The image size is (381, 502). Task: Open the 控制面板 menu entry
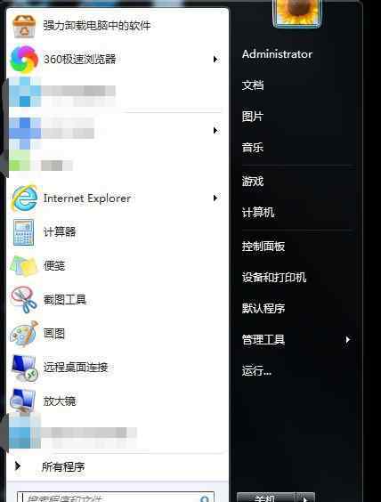click(x=263, y=247)
